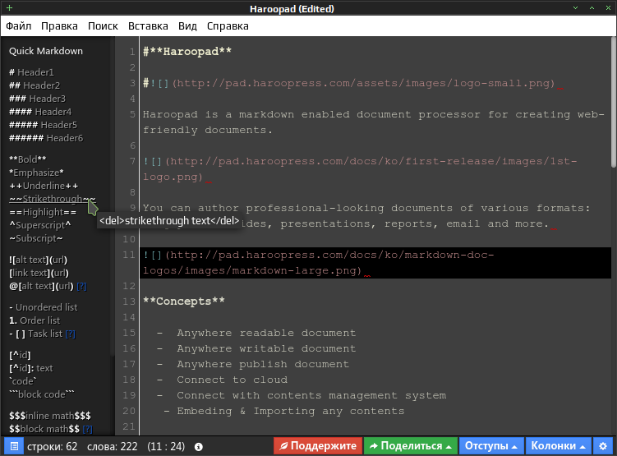The height and width of the screenshot is (456, 617).
Task: Open the Поделиться dropdown
Action: pyautogui.click(x=411, y=446)
